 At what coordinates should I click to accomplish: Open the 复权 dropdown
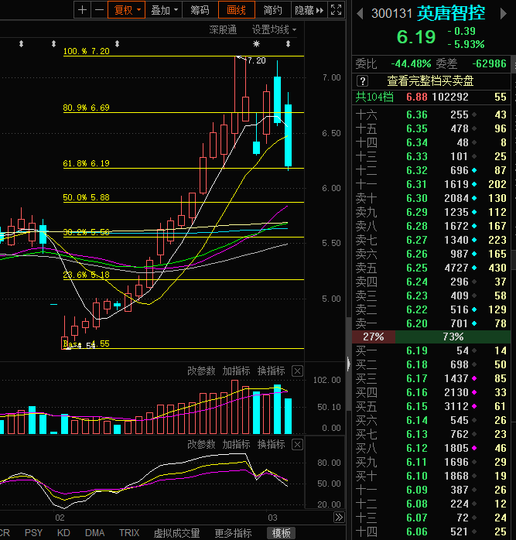click(x=126, y=10)
